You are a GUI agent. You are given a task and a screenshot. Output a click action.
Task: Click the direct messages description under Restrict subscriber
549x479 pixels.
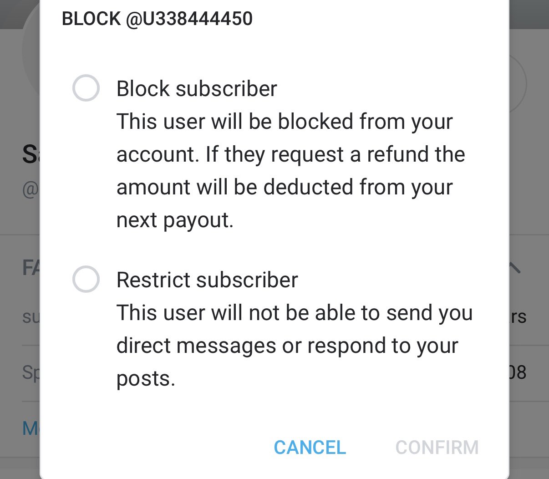coord(295,346)
